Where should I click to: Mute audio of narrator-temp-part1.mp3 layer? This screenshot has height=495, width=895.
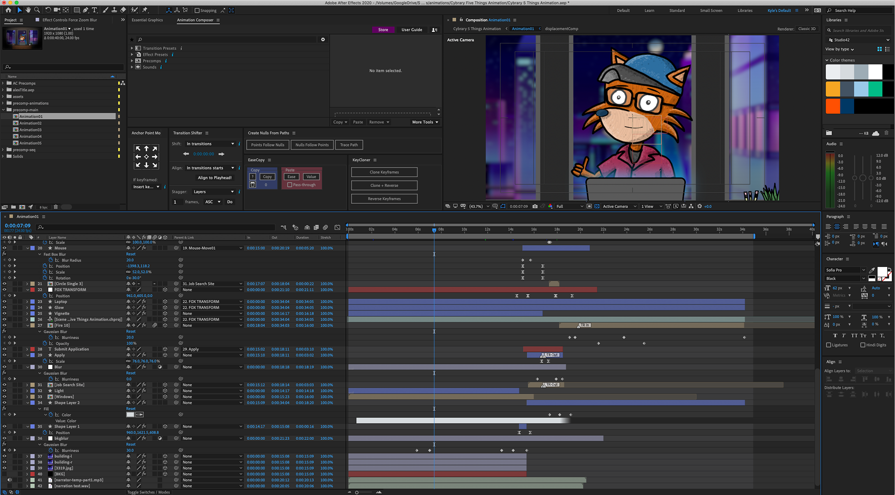tap(9, 480)
